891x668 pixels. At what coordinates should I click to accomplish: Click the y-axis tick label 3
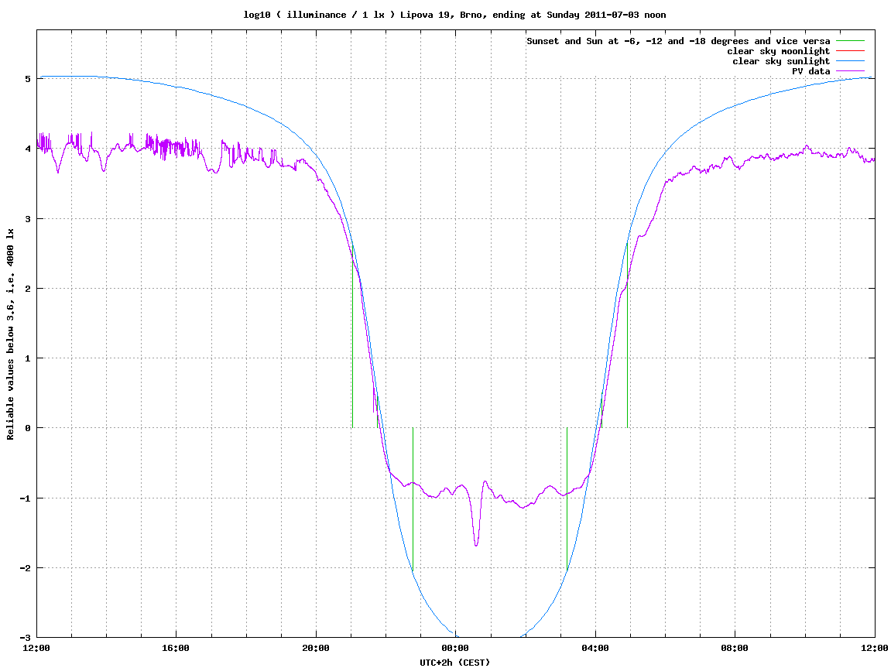coord(27,219)
